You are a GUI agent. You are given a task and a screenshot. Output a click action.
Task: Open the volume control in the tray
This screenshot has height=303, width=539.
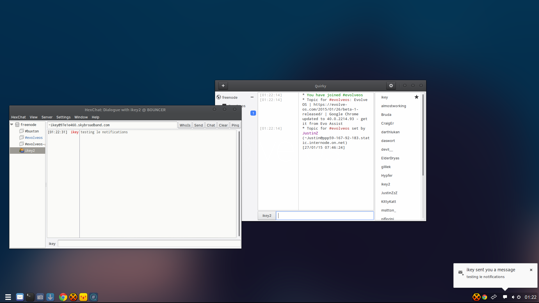pyautogui.click(x=513, y=297)
